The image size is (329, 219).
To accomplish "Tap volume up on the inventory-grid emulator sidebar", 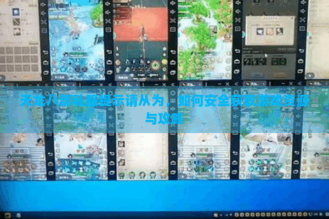I will click(43, 4).
